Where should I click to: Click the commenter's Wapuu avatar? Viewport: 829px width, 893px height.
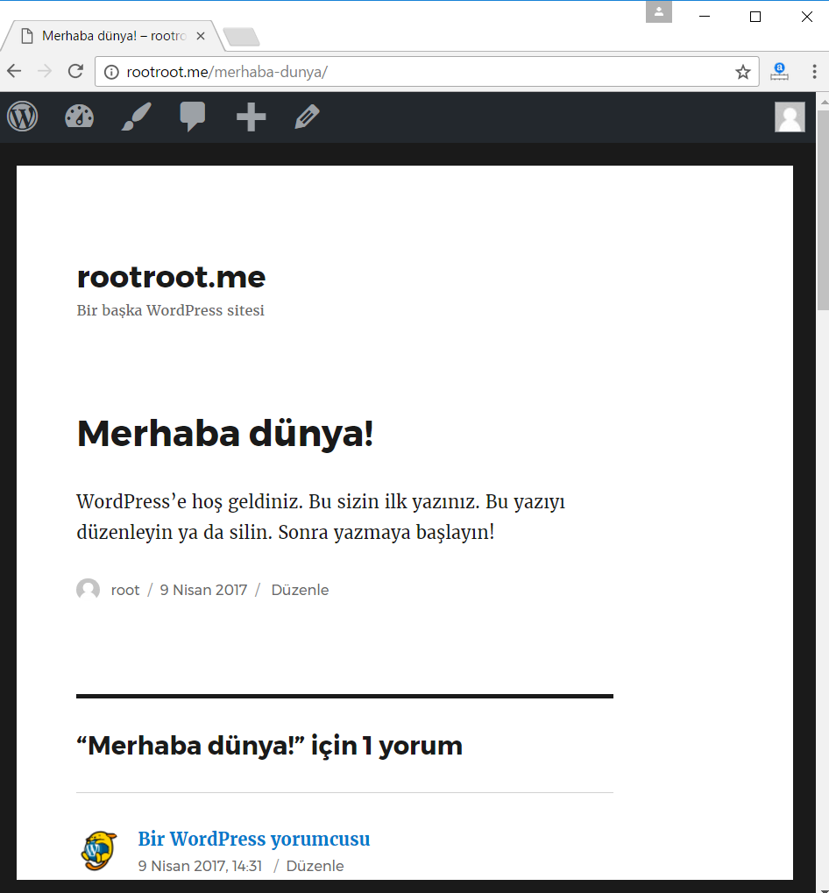99,850
